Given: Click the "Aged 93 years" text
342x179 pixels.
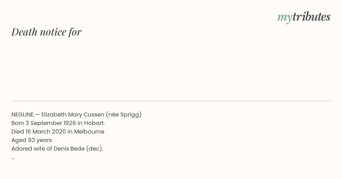Looking at the screenshot, I should (x=32, y=140).
